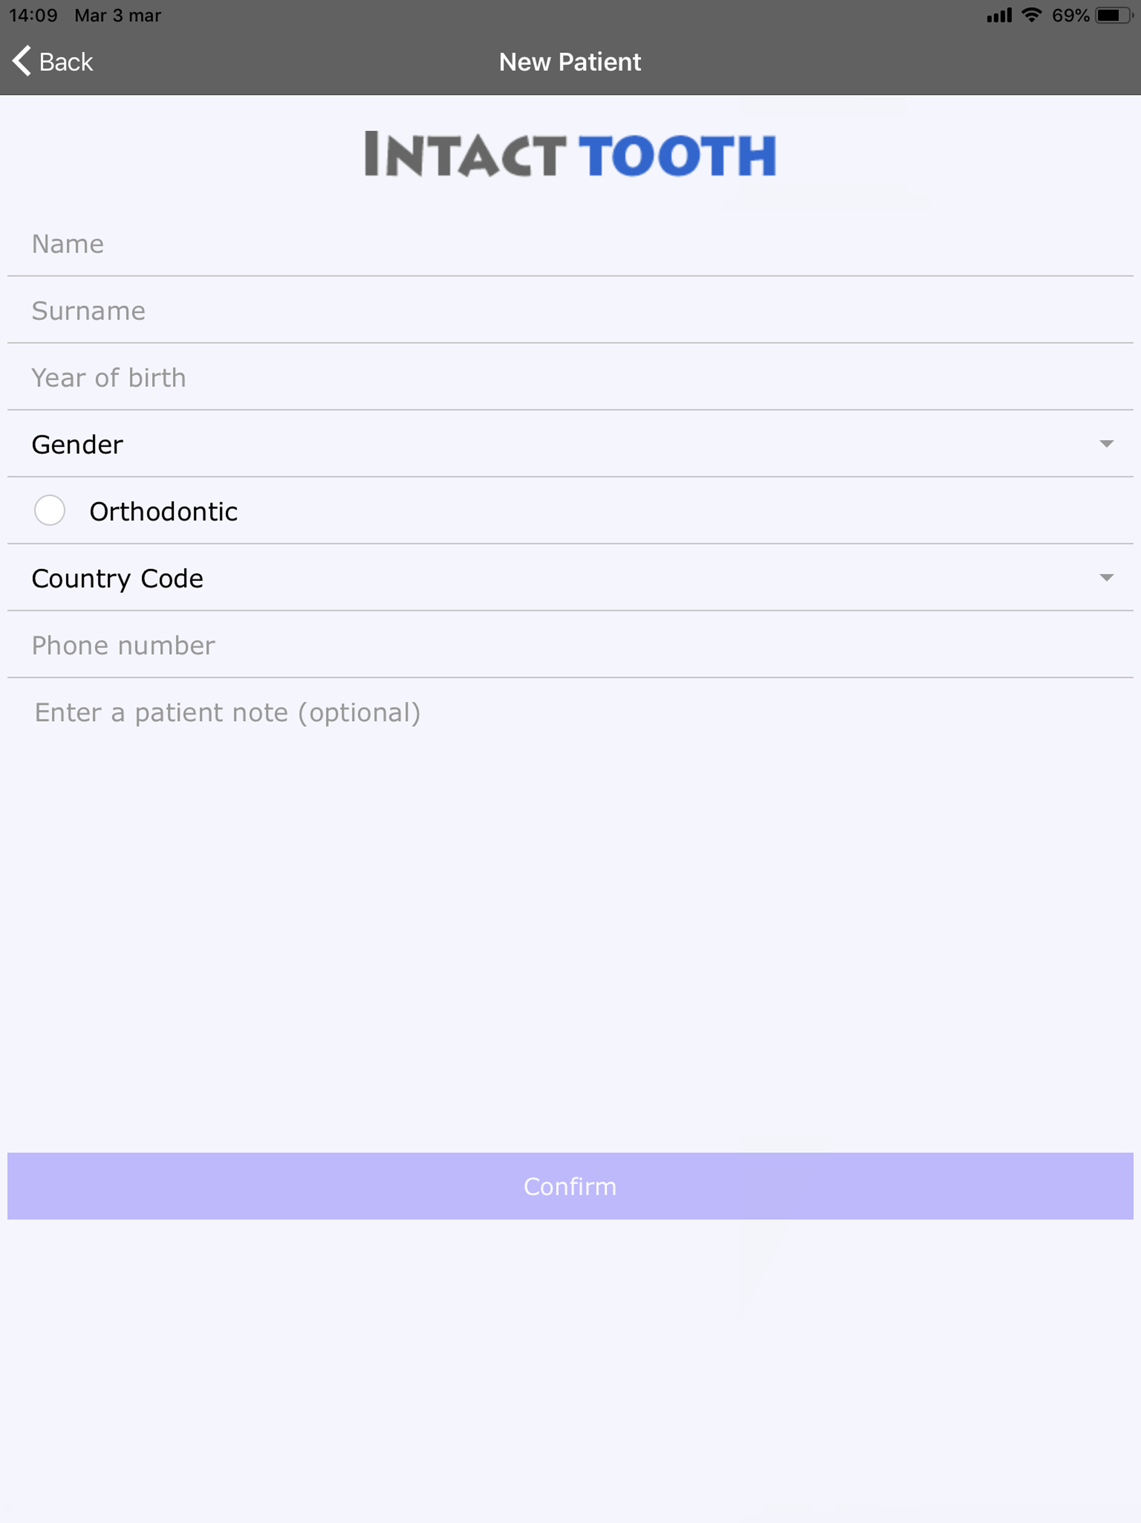Image resolution: width=1141 pixels, height=1523 pixels.
Task: Tap the date Mar 3 mar
Action: (117, 15)
